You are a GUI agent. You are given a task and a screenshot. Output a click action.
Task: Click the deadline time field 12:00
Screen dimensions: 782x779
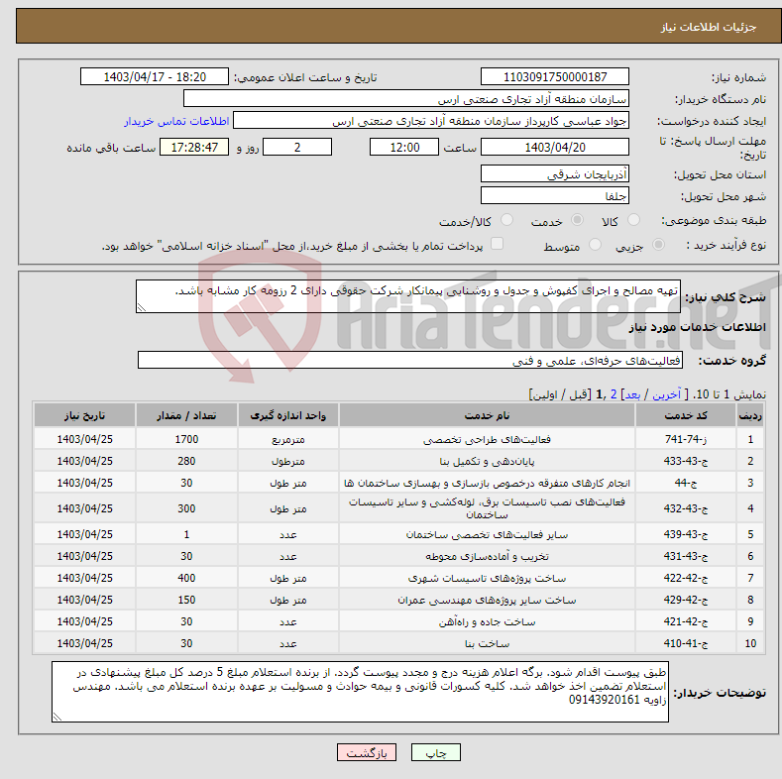(404, 147)
